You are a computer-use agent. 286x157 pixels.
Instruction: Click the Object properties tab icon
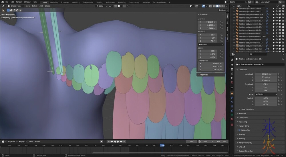232,93
